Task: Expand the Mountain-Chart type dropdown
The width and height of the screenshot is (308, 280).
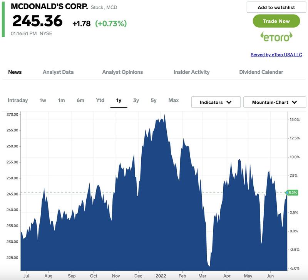Action: pyautogui.click(x=275, y=102)
